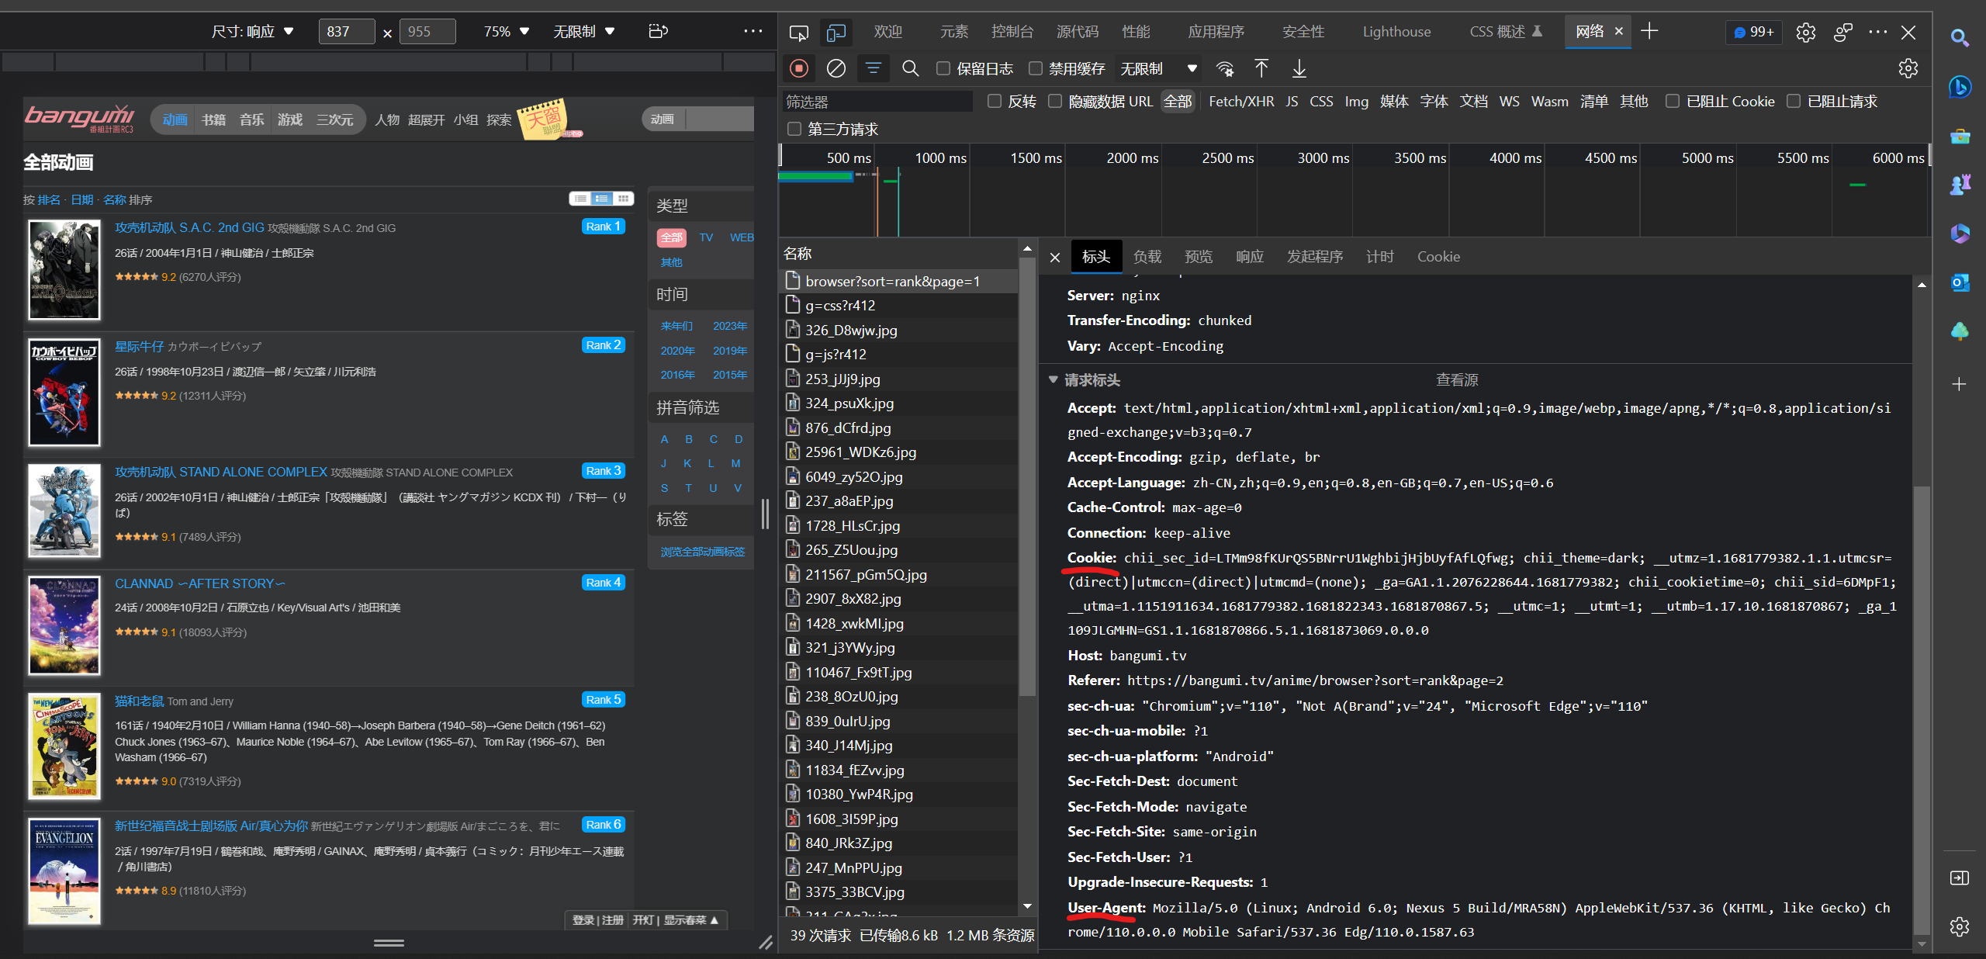Click the record network log icon
The image size is (1986, 959).
[798, 69]
